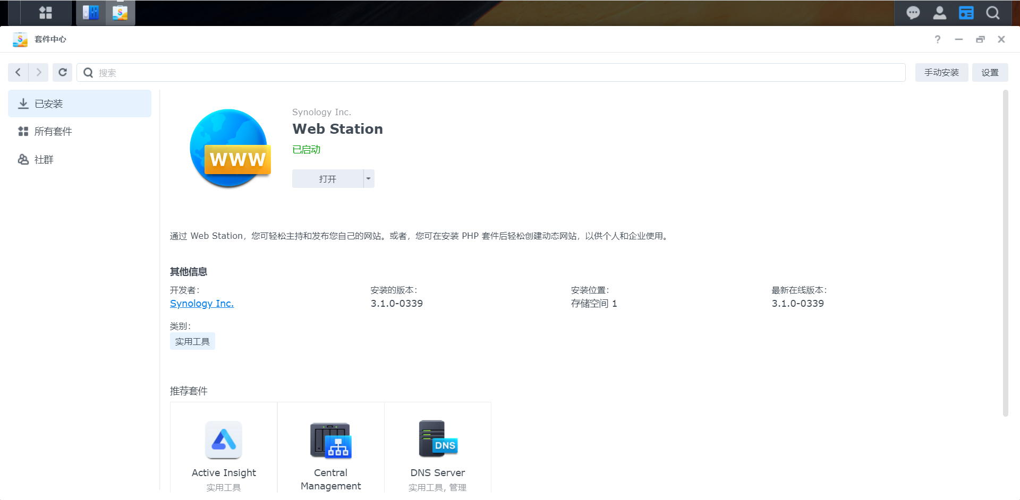Select the 已安装 sidebar item
1020x500 pixels.
pyautogui.click(x=80, y=104)
